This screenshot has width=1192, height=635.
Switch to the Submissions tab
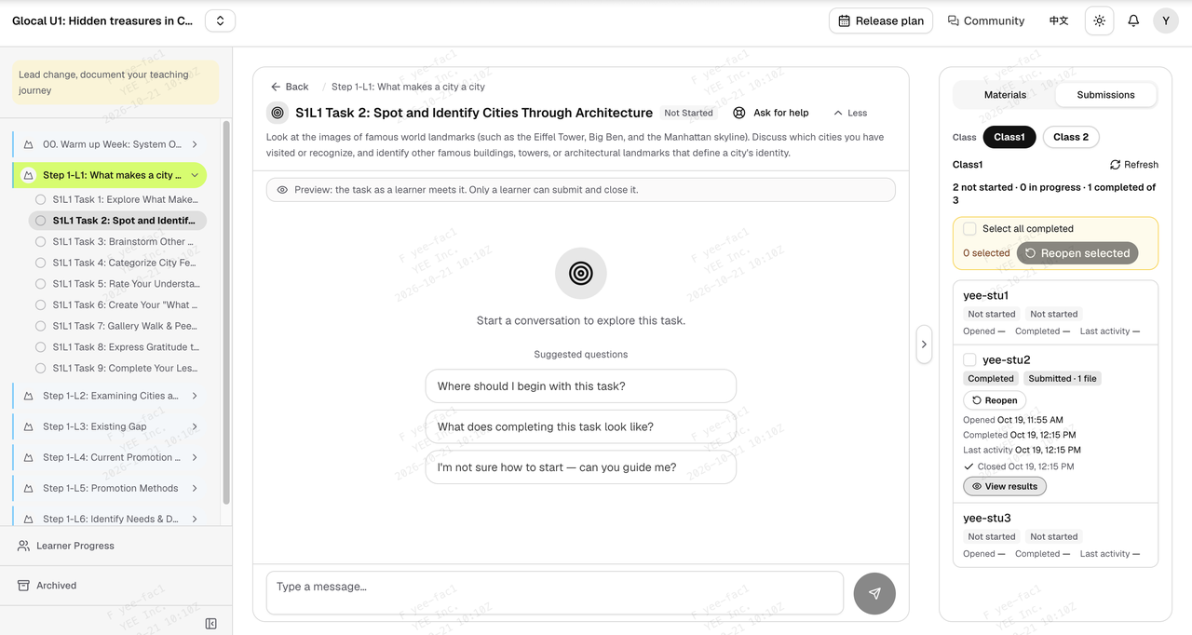[x=1105, y=95]
